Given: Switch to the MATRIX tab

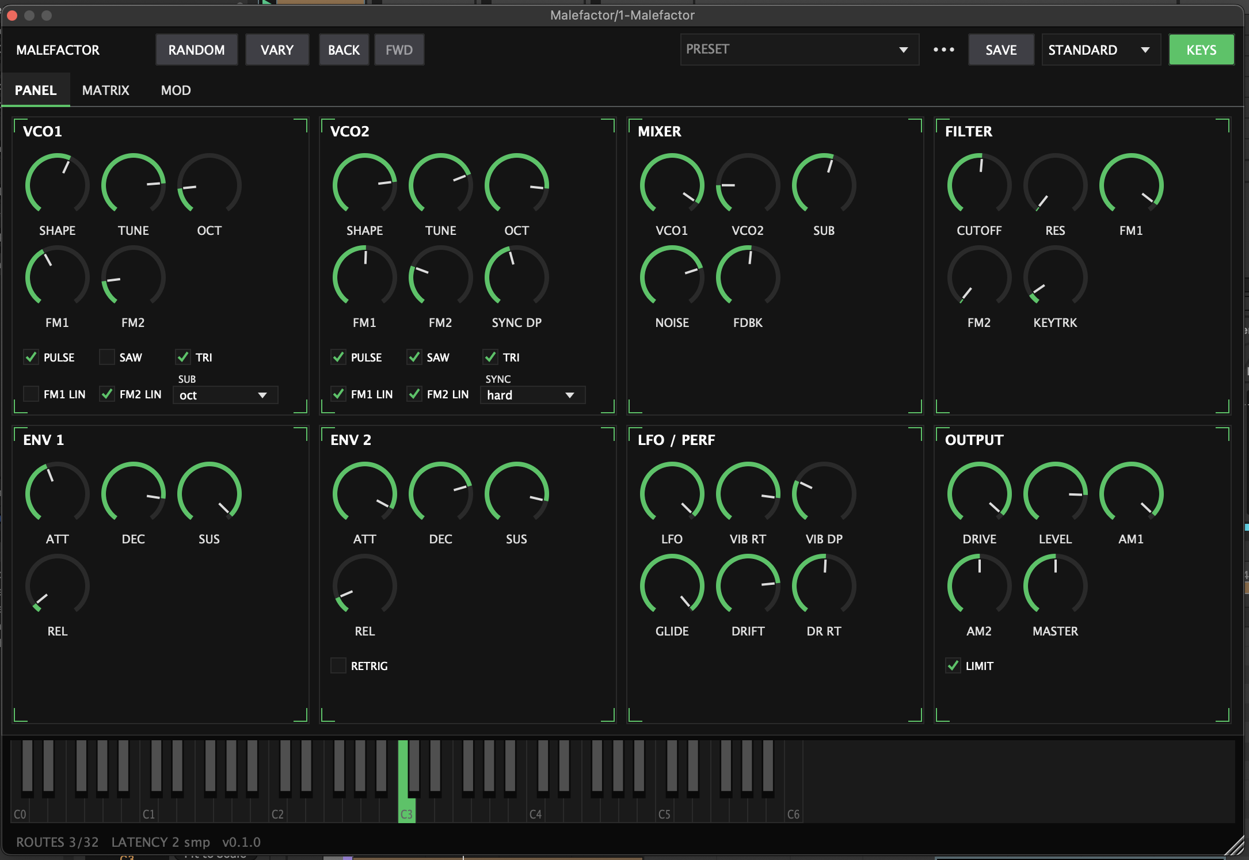Looking at the screenshot, I should 106,90.
